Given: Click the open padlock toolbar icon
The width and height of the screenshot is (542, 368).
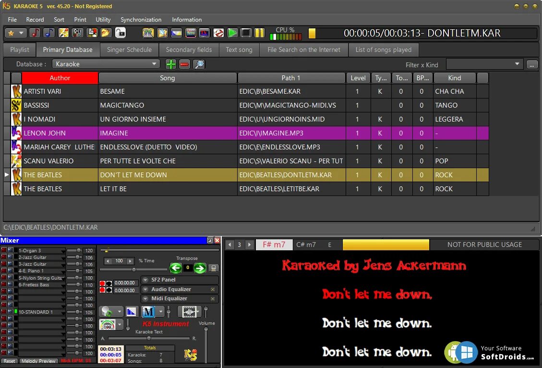Looking at the screenshot, I should [x=120, y=33].
